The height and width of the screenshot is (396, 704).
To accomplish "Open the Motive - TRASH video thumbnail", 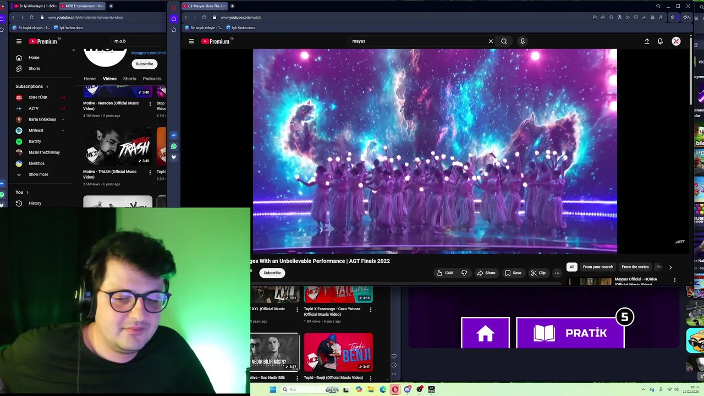I will (117, 146).
